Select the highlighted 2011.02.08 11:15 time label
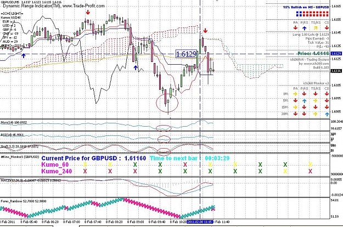 coord(200,222)
